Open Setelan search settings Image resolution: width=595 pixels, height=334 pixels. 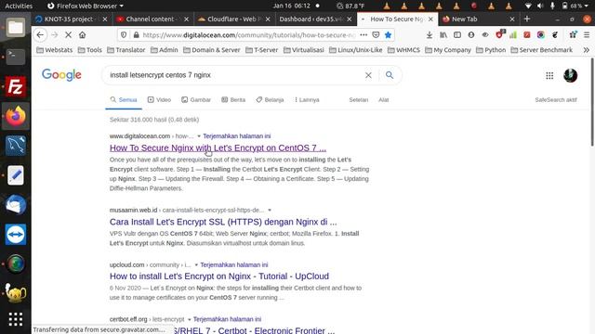click(359, 100)
